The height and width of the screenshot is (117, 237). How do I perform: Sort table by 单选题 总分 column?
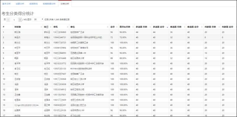194,27
